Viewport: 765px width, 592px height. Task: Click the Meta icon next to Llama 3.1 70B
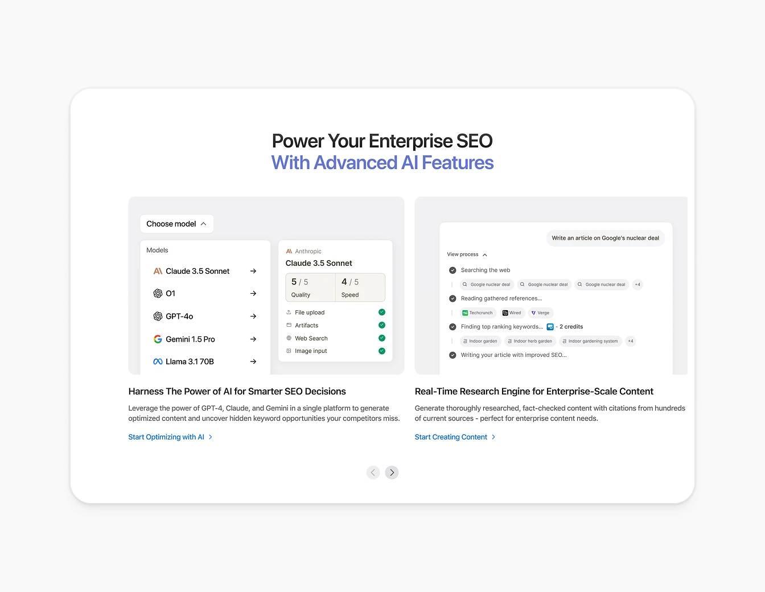pyautogui.click(x=158, y=361)
